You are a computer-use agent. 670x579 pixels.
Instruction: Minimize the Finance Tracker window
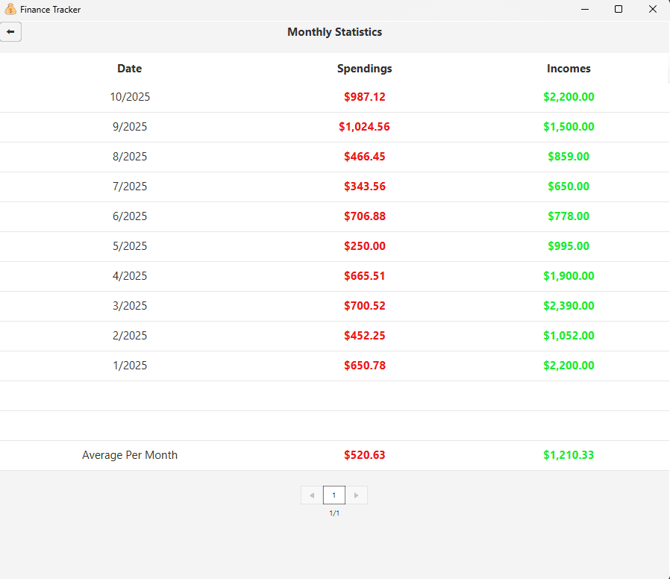(x=584, y=10)
